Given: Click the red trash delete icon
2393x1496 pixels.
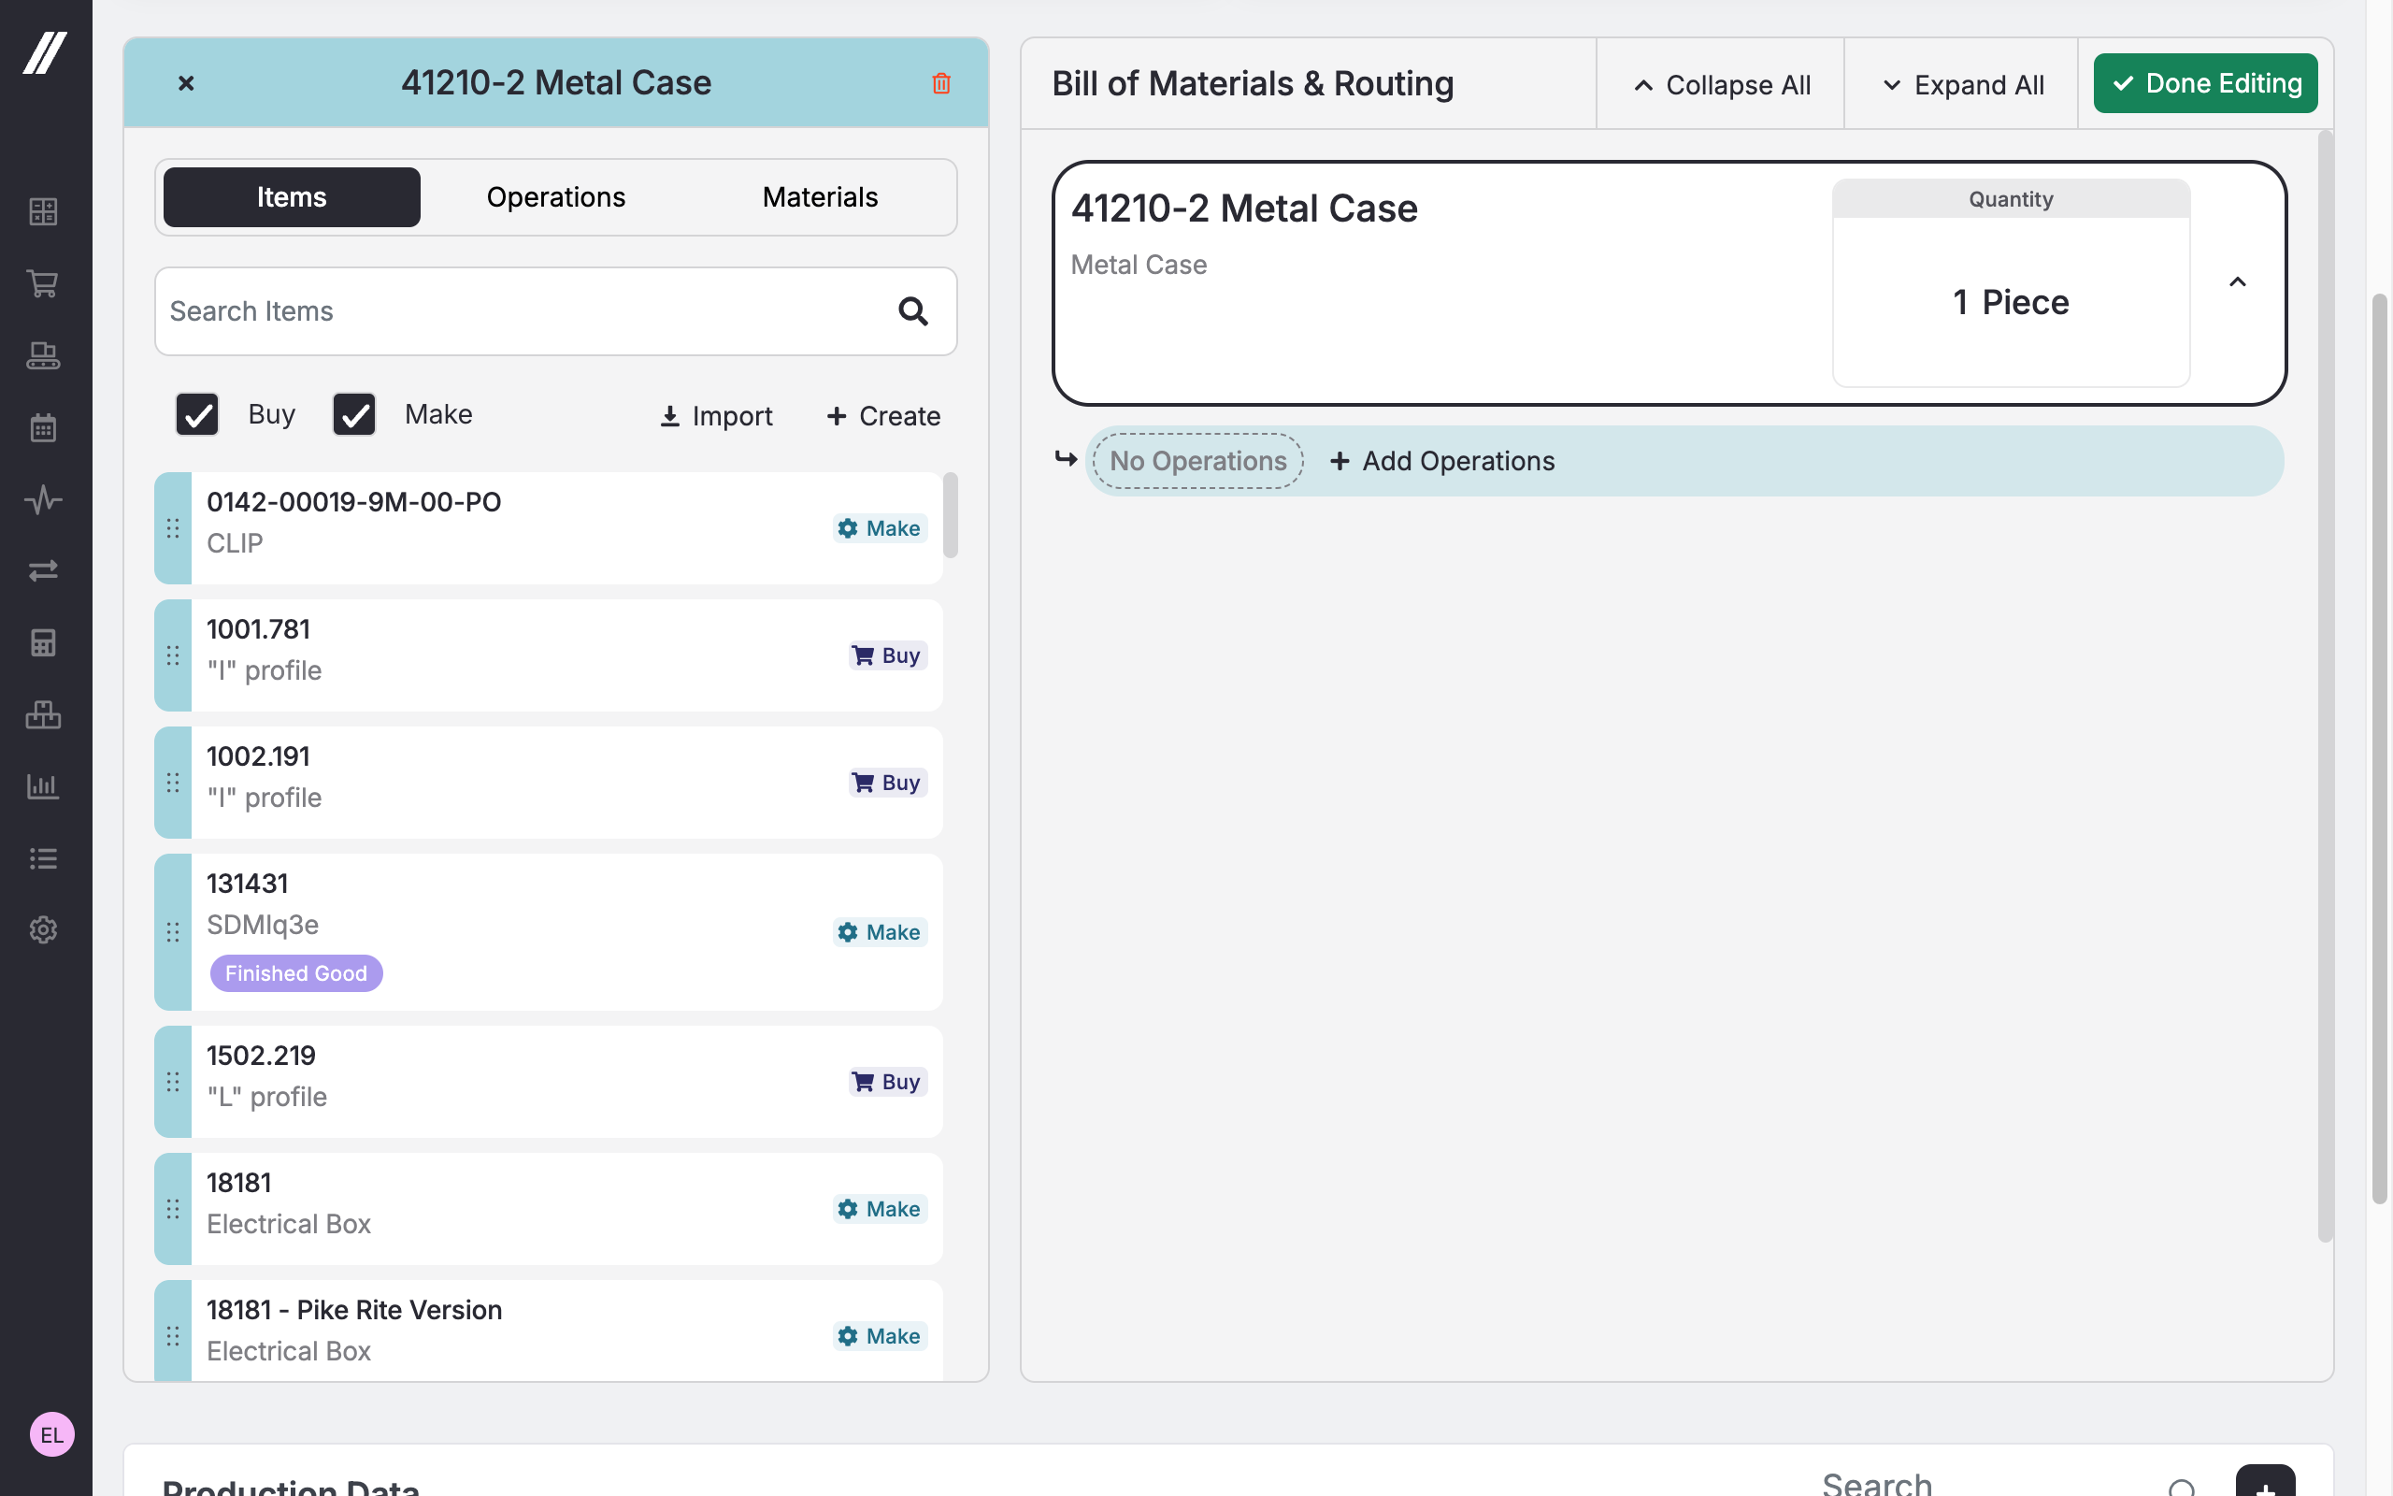Looking at the screenshot, I should (940, 83).
